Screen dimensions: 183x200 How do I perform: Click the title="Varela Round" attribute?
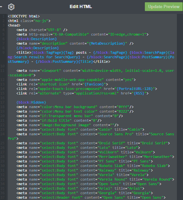coord(151,179)
